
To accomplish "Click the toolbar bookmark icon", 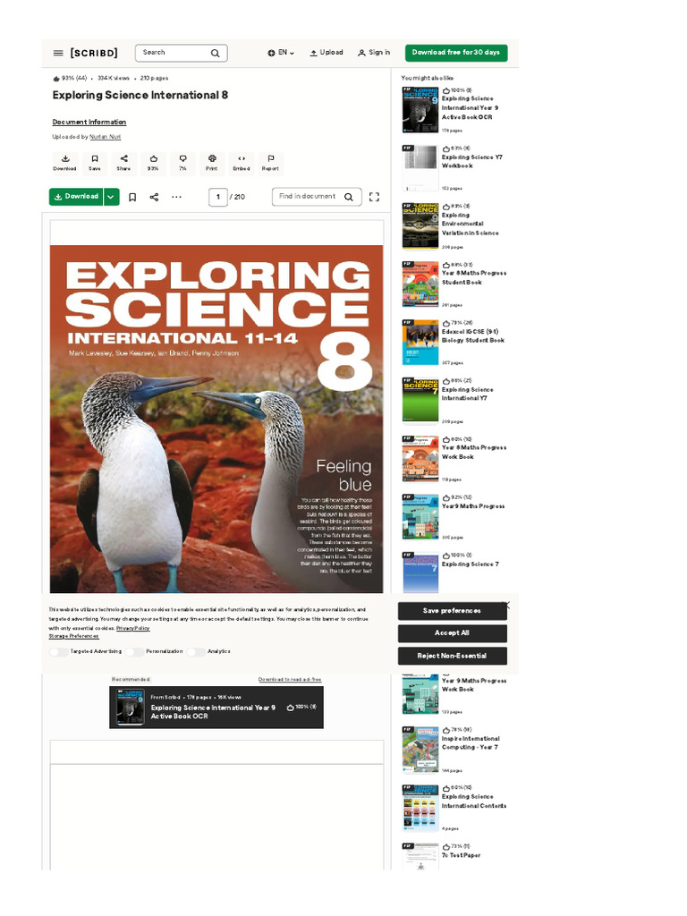I will 132,198.
